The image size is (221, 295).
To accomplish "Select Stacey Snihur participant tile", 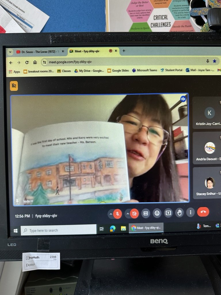I will pyautogui.click(x=207, y=183).
